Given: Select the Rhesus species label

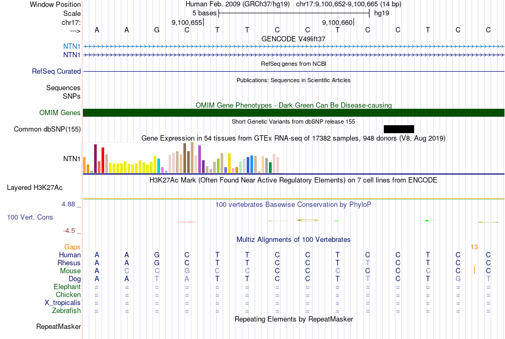Looking at the screenshot, I should (x=69, y=263).
